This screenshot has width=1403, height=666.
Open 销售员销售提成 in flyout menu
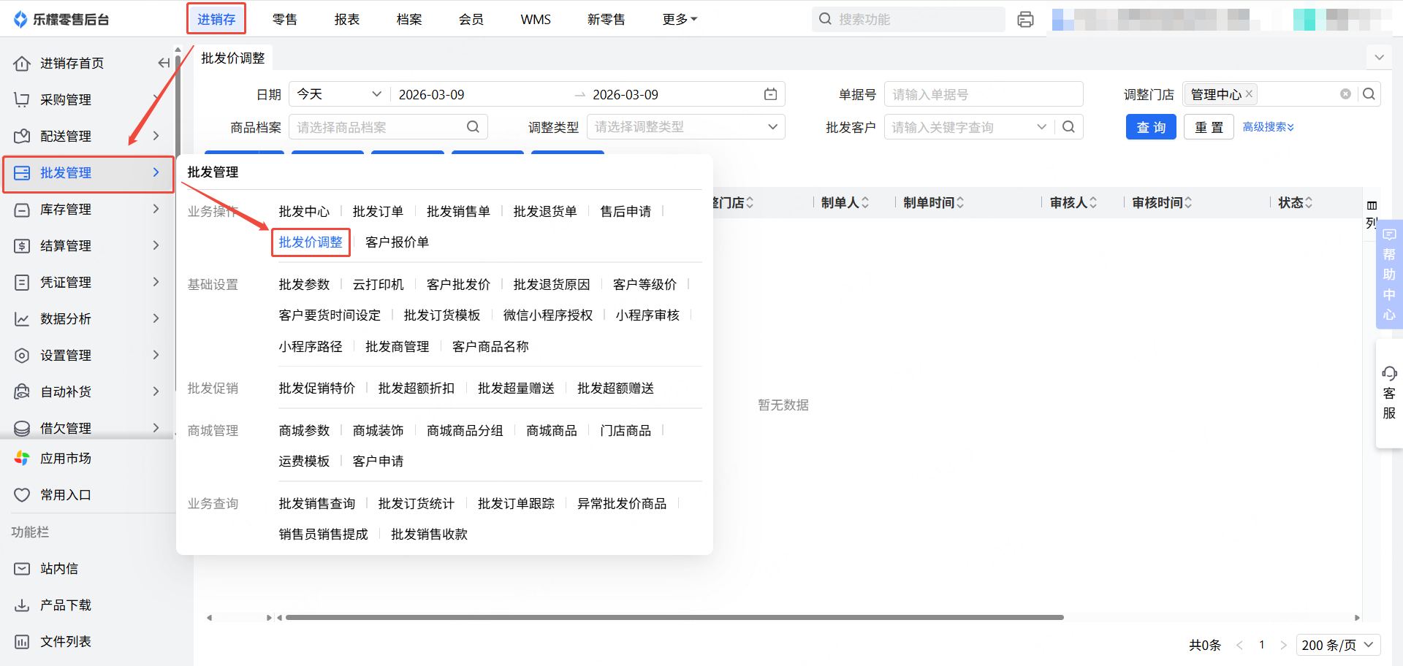[323, 535]
